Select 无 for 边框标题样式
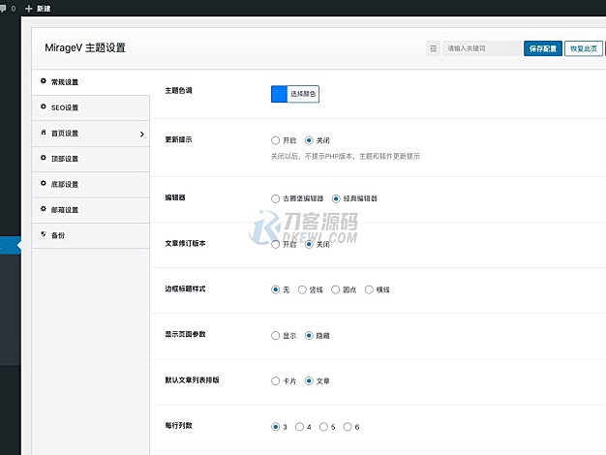 [275, 289]
